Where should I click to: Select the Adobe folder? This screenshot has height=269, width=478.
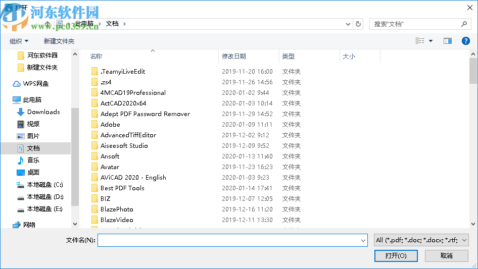[110, 125]
